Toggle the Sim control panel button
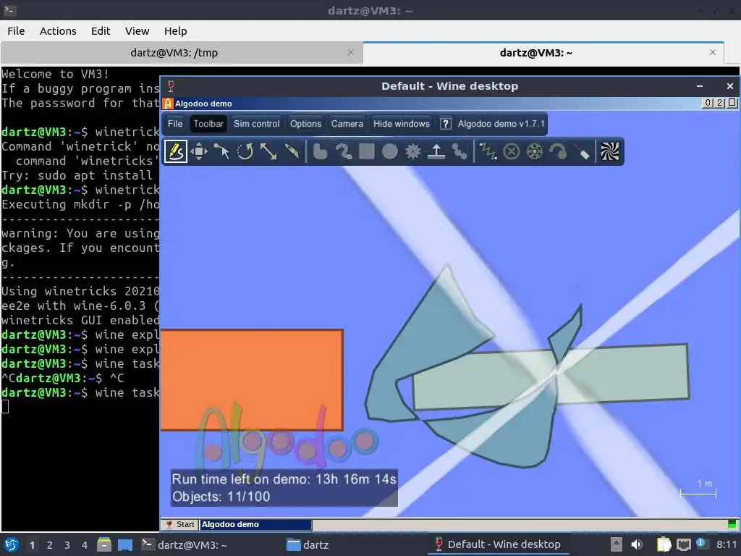The width and height of the screenshot is (741, 556). tap(257, 123)
